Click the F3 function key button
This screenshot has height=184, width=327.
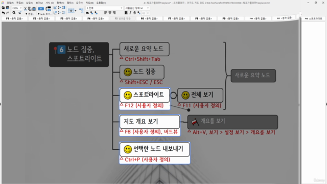pos(68,18)
